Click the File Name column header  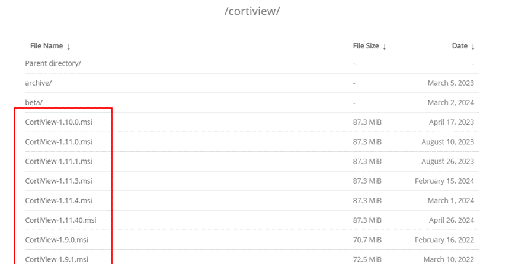click(x=46, y=46)
